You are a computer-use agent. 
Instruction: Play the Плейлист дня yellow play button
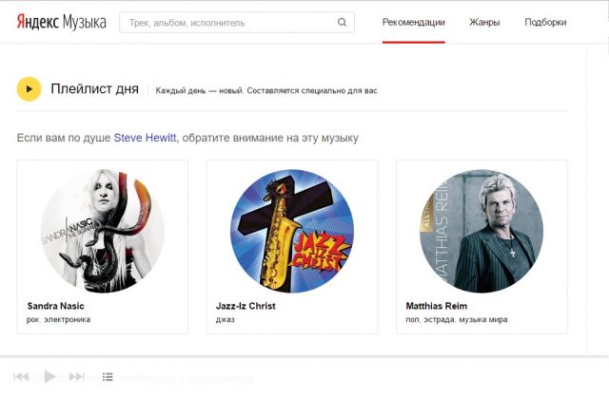[29, 89]
